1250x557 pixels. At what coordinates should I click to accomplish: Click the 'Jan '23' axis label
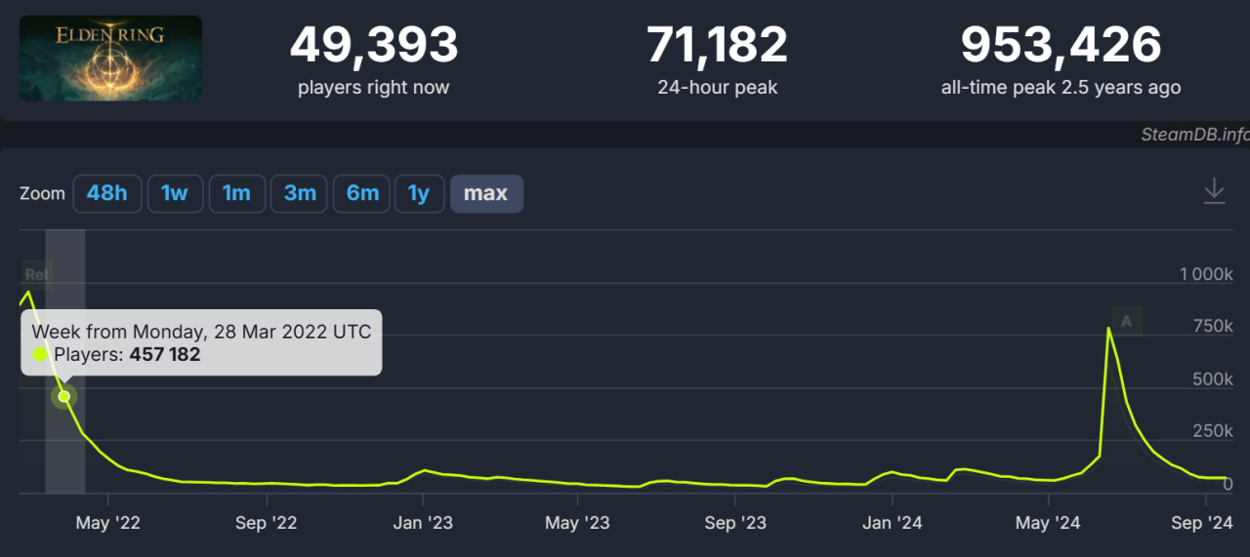click(422, 524)
